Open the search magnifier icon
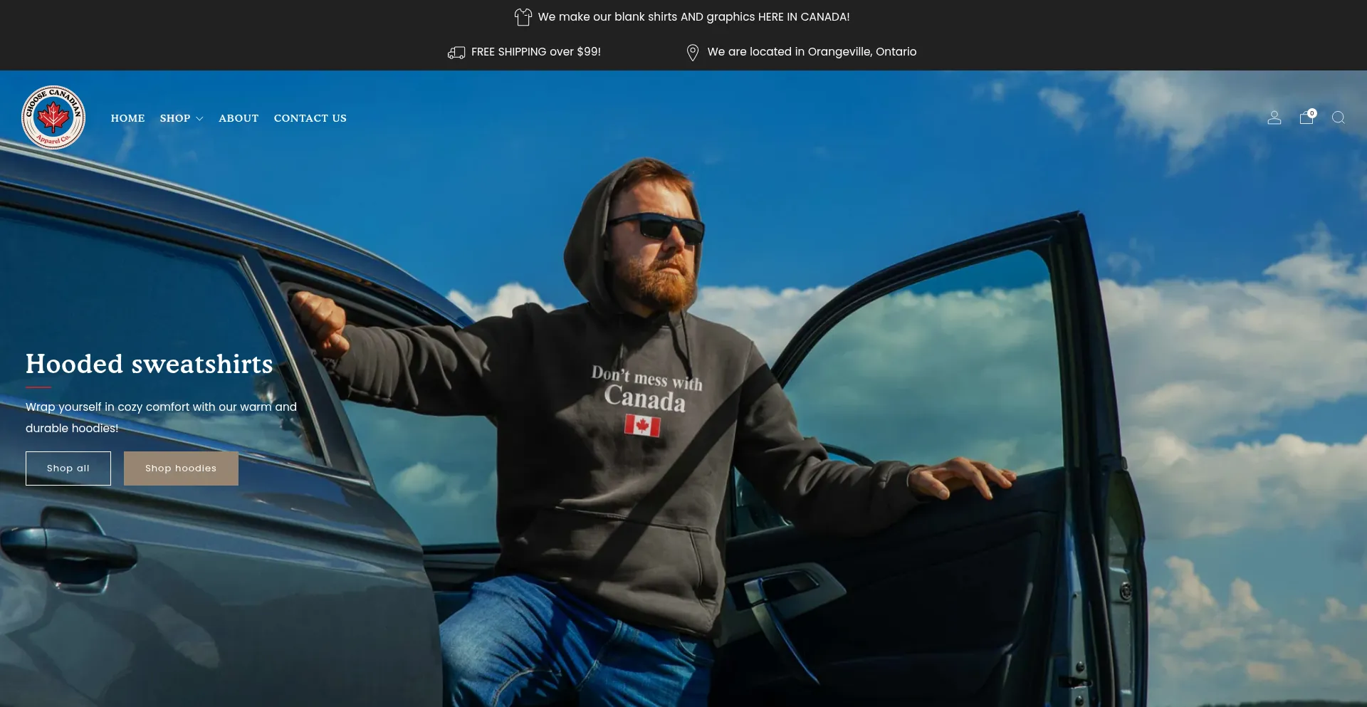 click(1339, 117)
